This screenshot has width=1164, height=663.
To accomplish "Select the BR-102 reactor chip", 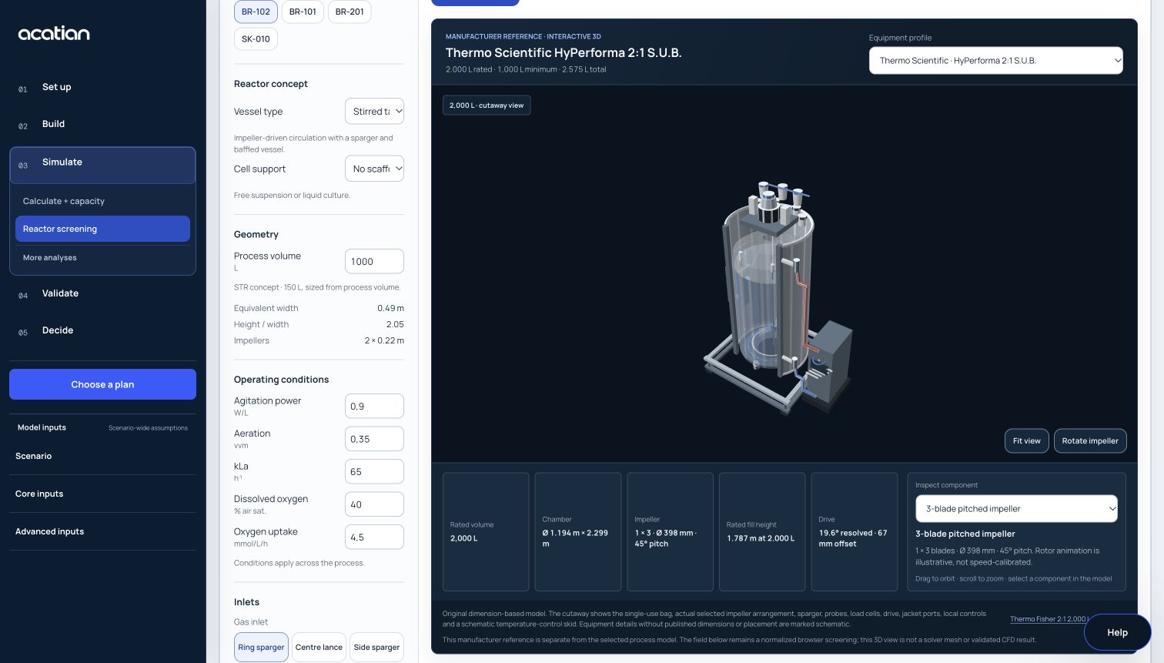I will click(256, 12).
